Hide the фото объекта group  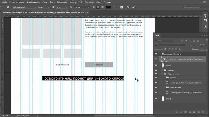pos(156,87)
